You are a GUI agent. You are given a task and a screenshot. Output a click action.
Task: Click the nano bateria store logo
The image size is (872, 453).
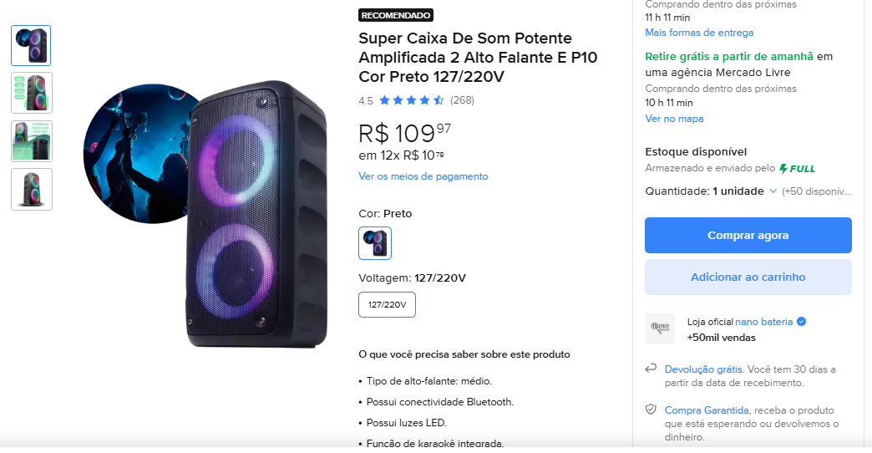659,328
